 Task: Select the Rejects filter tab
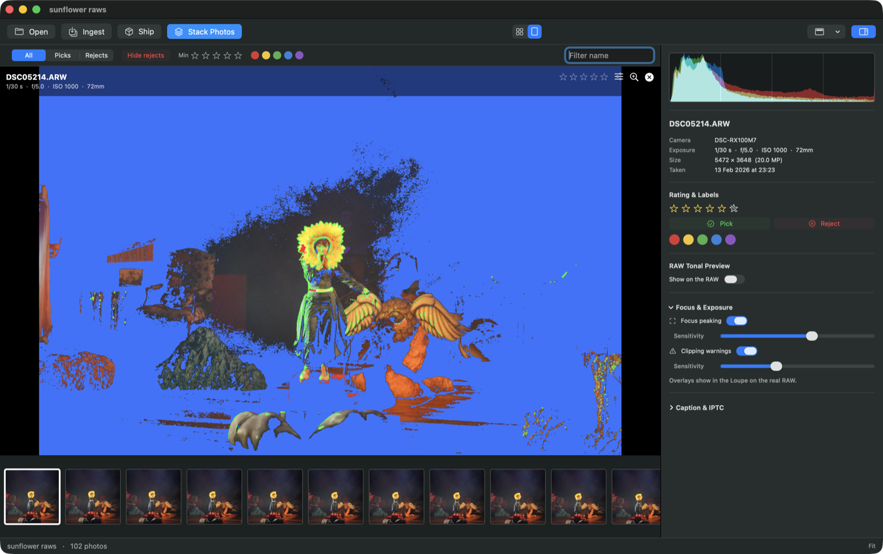pos(97,55)
